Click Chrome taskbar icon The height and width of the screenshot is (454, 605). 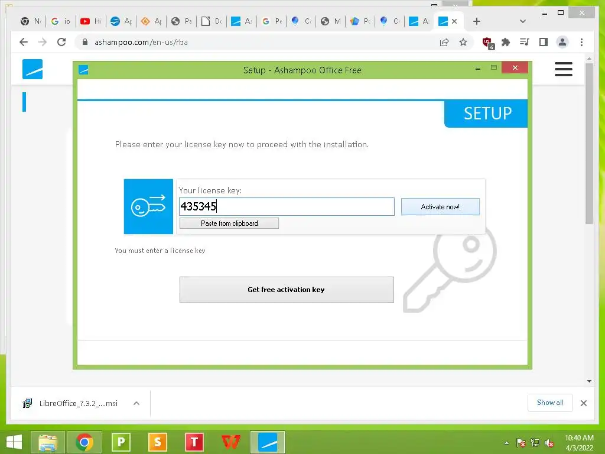[x=84, y=442]
